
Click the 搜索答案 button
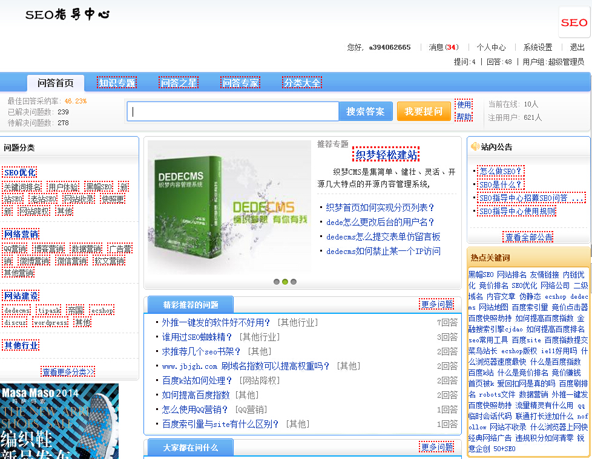[x=366, y=111]
